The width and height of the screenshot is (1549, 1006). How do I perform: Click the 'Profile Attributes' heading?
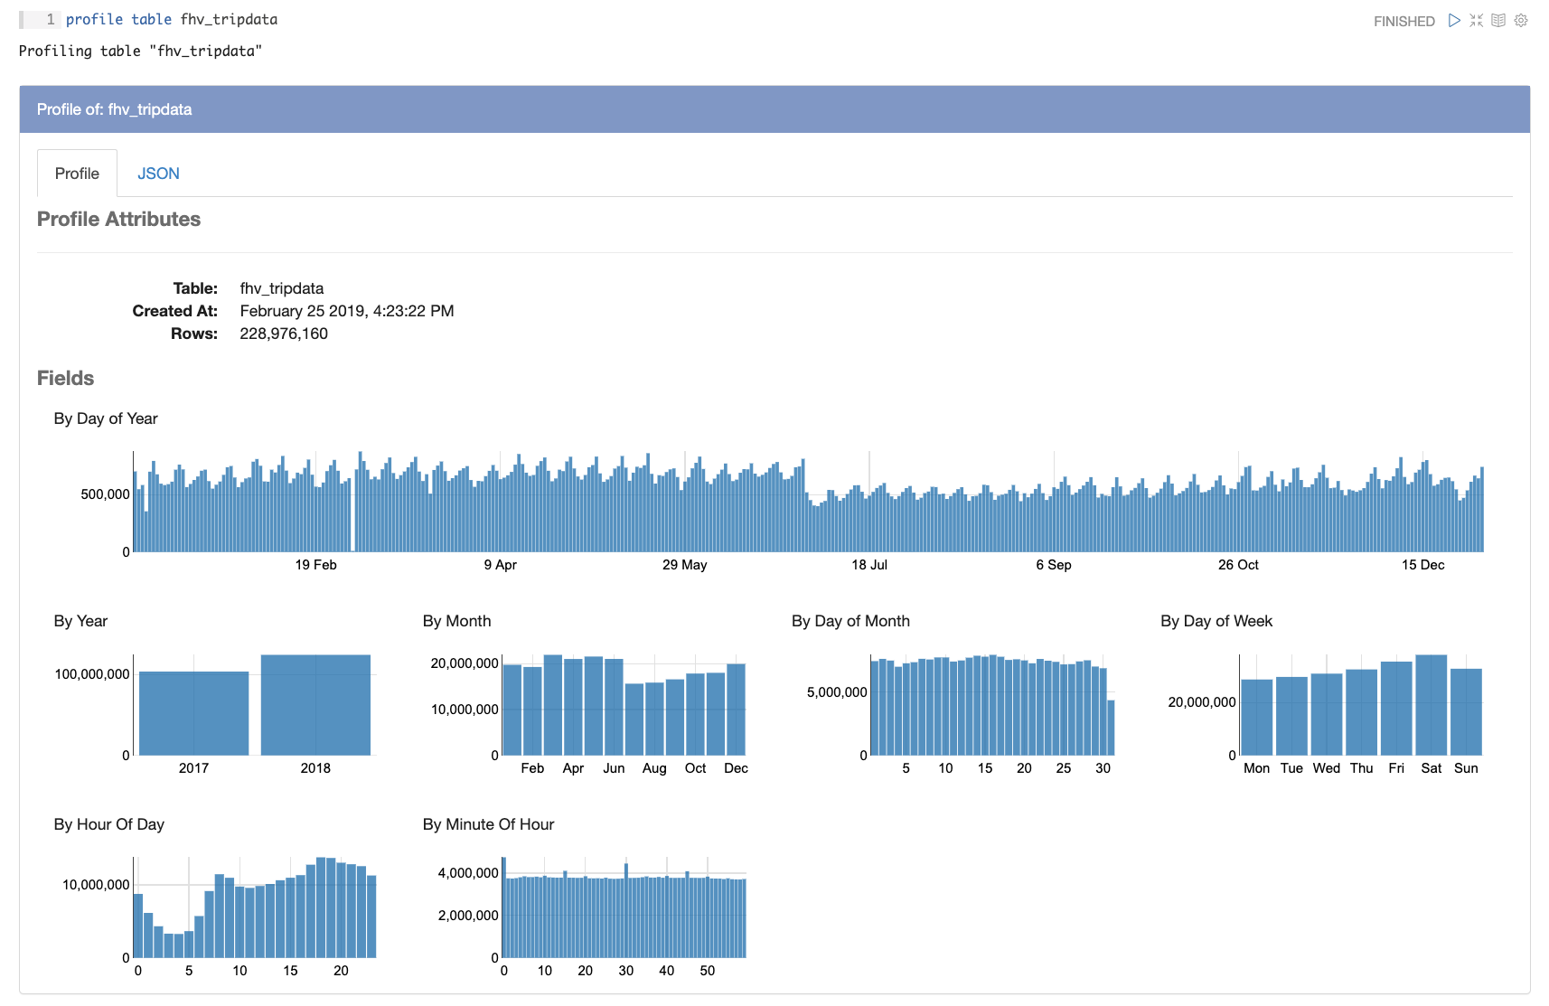click(118, 219)
